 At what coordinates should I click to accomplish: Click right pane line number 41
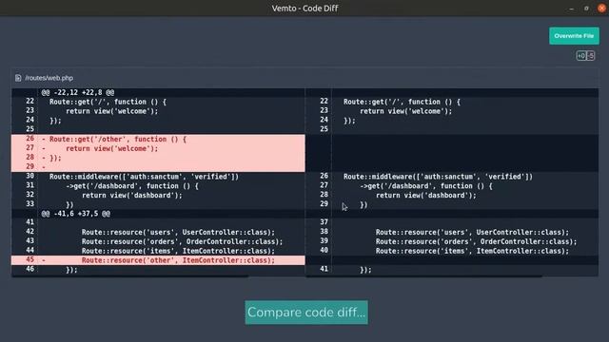(x=324, y=269)
